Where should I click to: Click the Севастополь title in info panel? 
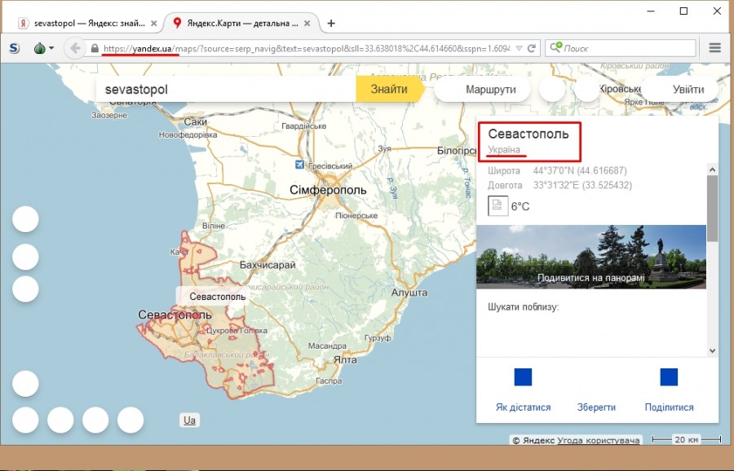(528, 134)
